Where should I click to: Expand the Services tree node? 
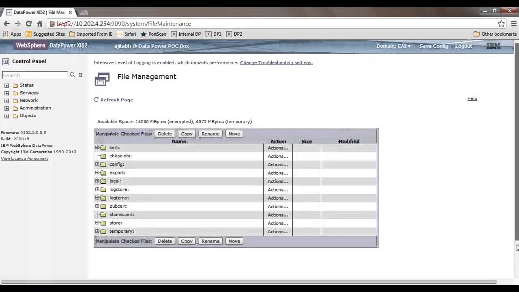6,93
